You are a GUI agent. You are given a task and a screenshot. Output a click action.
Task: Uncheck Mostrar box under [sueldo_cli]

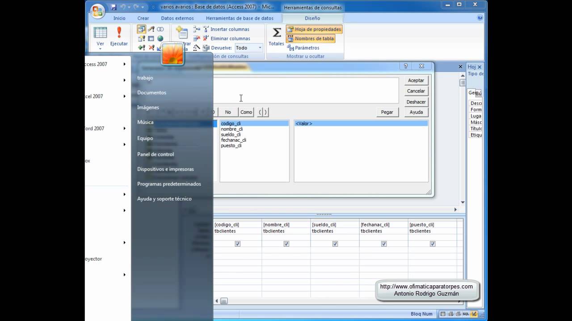point(335,244)
